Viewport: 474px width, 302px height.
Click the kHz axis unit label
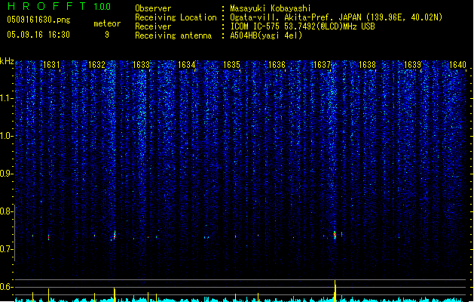(x=7, y=61)
